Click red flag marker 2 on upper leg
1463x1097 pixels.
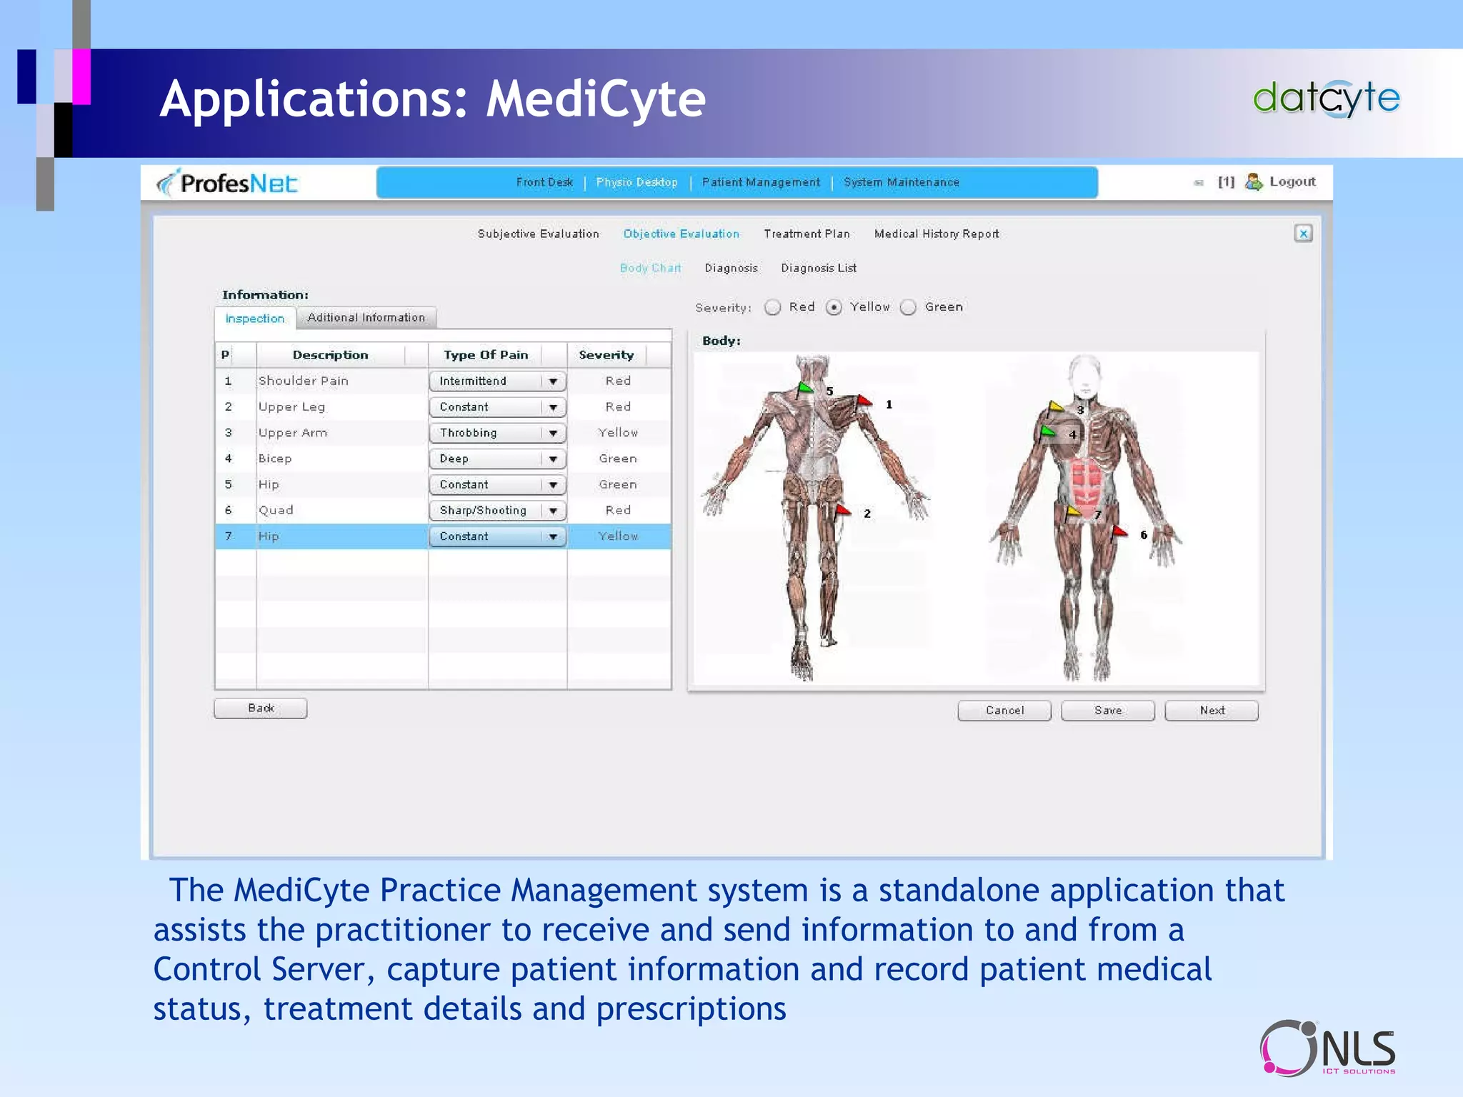click(x=844, y=510)
